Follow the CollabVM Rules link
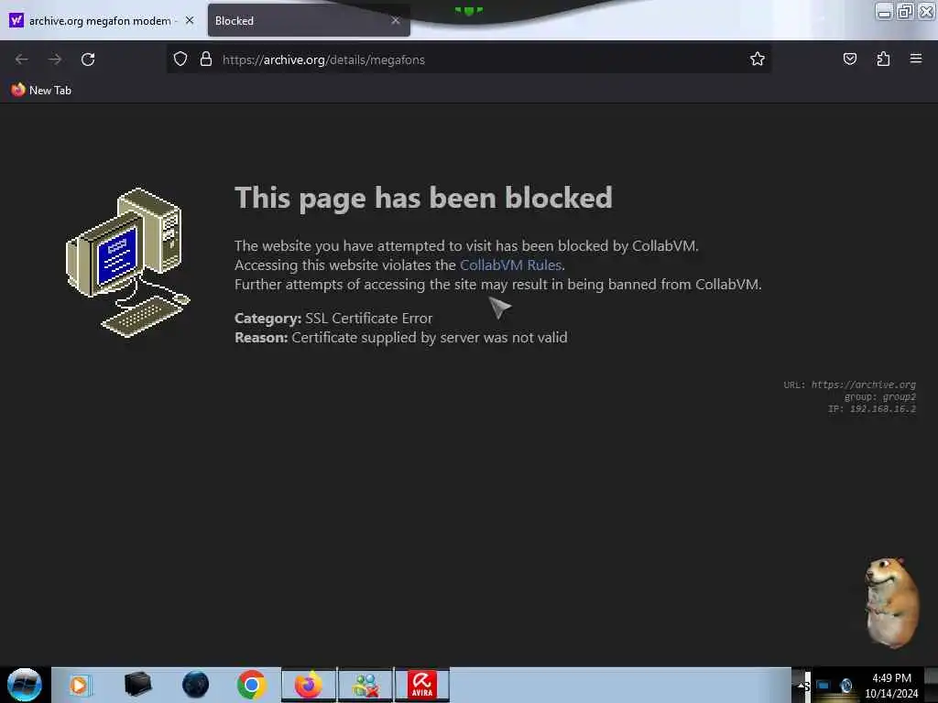The image size is (938, 703). click(x=510, y=265)
